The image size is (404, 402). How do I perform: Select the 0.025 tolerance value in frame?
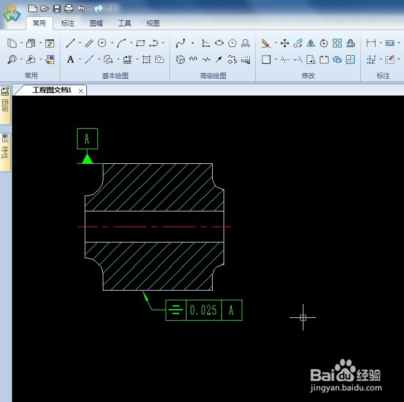[203, 310]
